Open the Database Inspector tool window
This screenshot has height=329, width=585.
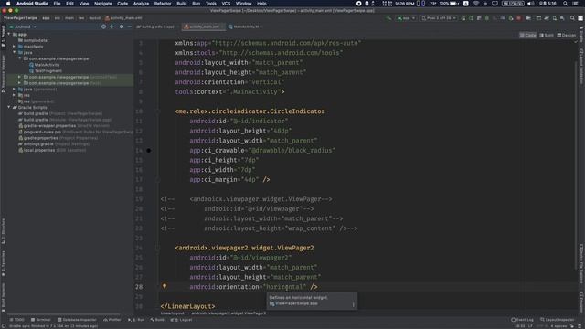(78, 320)
